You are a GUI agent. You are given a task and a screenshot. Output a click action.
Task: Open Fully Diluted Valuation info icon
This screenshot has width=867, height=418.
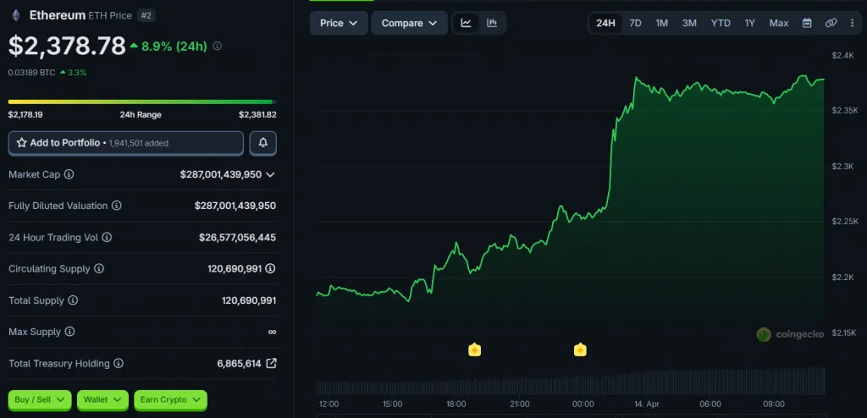pos(117,206)
